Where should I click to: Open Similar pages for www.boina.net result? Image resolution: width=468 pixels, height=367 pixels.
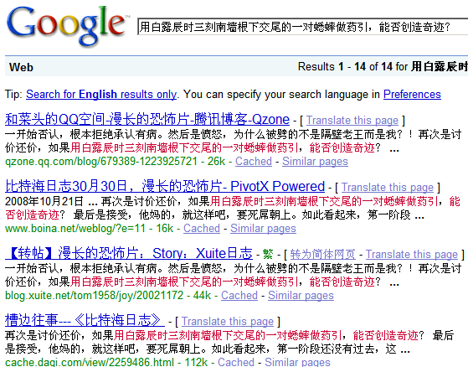pyautogui.click(x=263, y=229)
